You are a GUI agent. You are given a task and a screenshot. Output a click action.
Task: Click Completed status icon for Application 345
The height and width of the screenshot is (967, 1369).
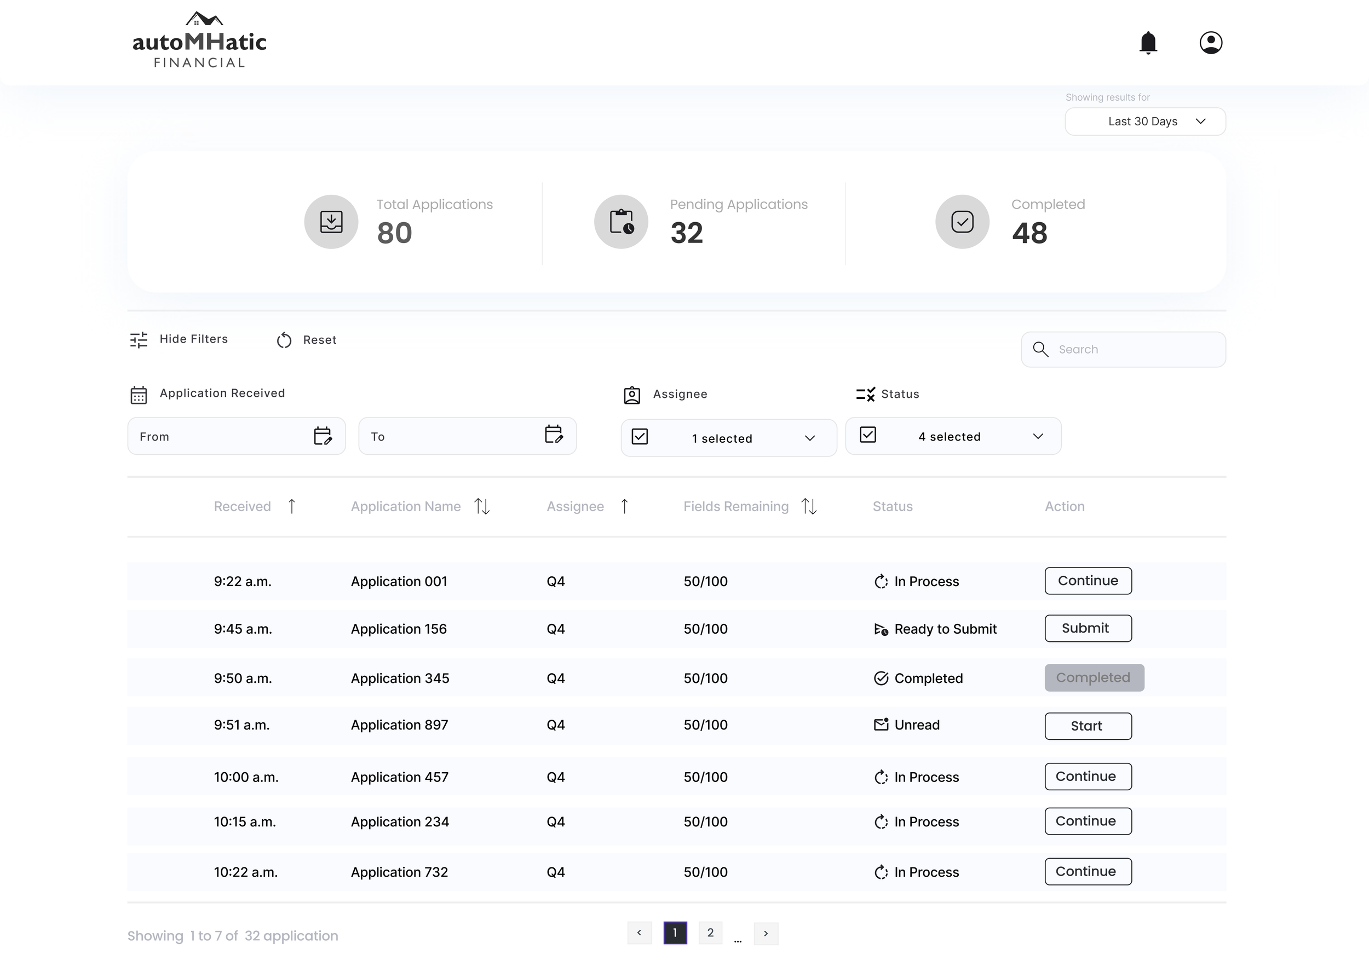click(881, 679)
